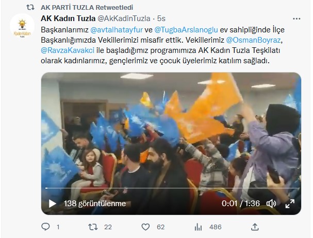Image resolution: width=313 pixels, height=238 pixels.
Task: Retweet using the retweet arrows icon
Action: (93, 227)
